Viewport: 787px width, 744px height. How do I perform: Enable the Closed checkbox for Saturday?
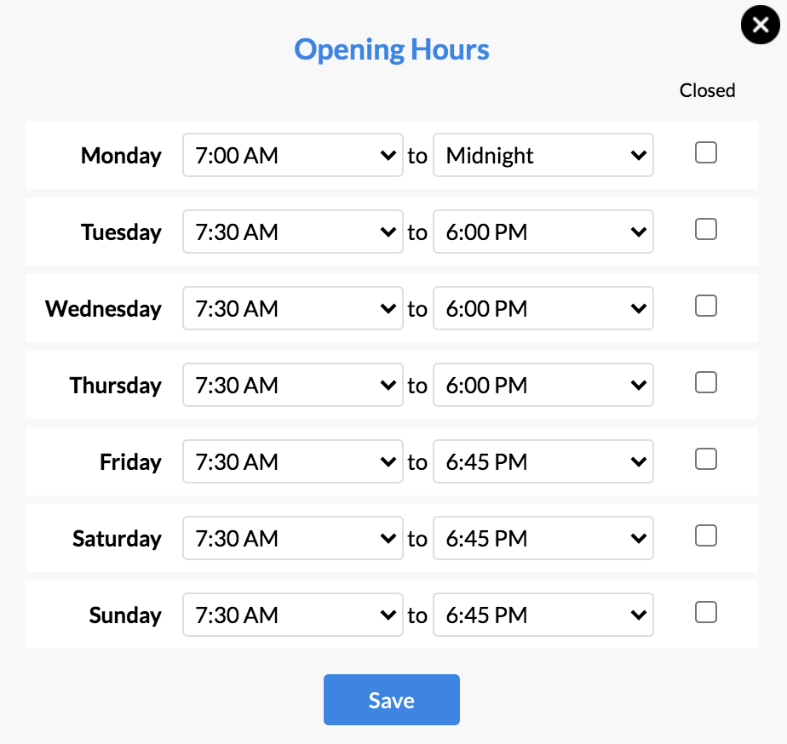click(706, 535)
